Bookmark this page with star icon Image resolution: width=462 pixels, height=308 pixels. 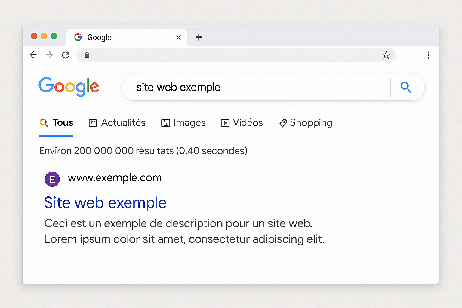pyautogui.click(x=386, y=55)
